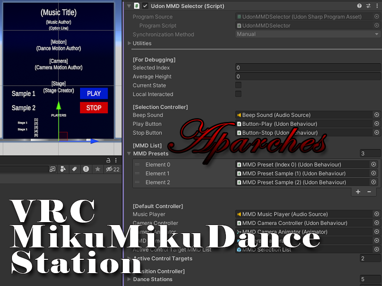The width and height of the screenshot is (382, 286).
Task: Click the '[Selection Controller]' header text
Action: [x=160, y=107]
